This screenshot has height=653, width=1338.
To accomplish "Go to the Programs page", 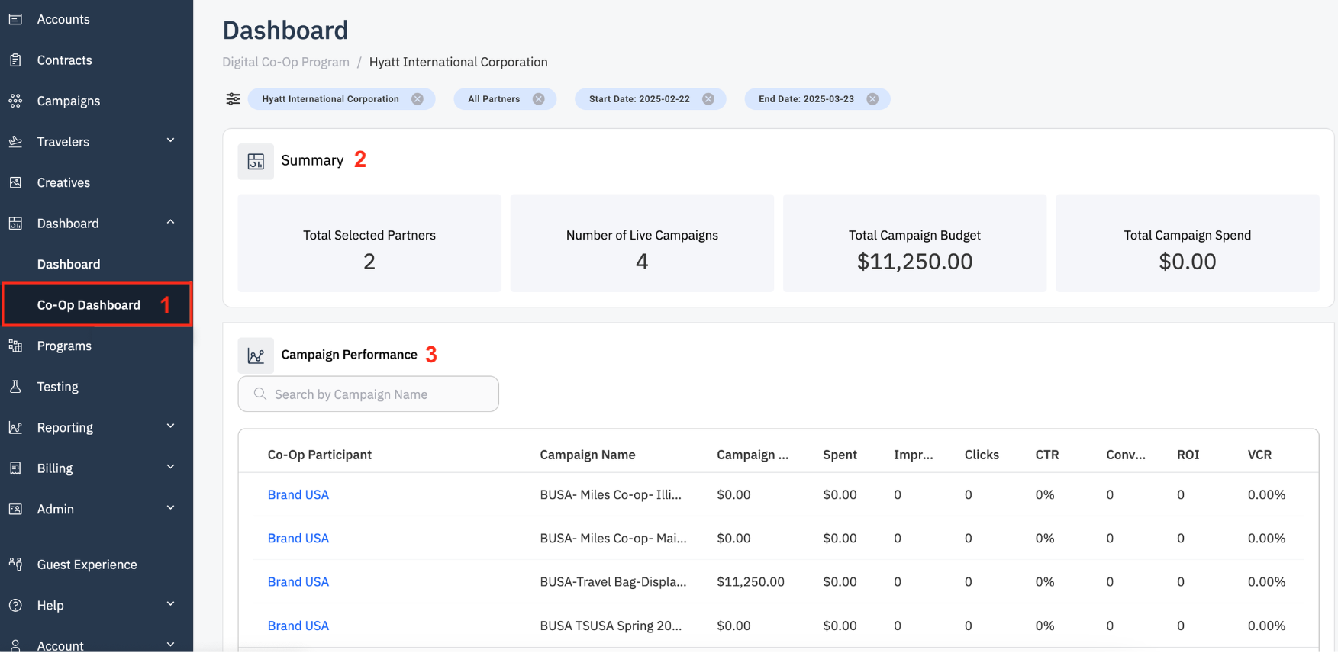I will (x=64, y=346).
